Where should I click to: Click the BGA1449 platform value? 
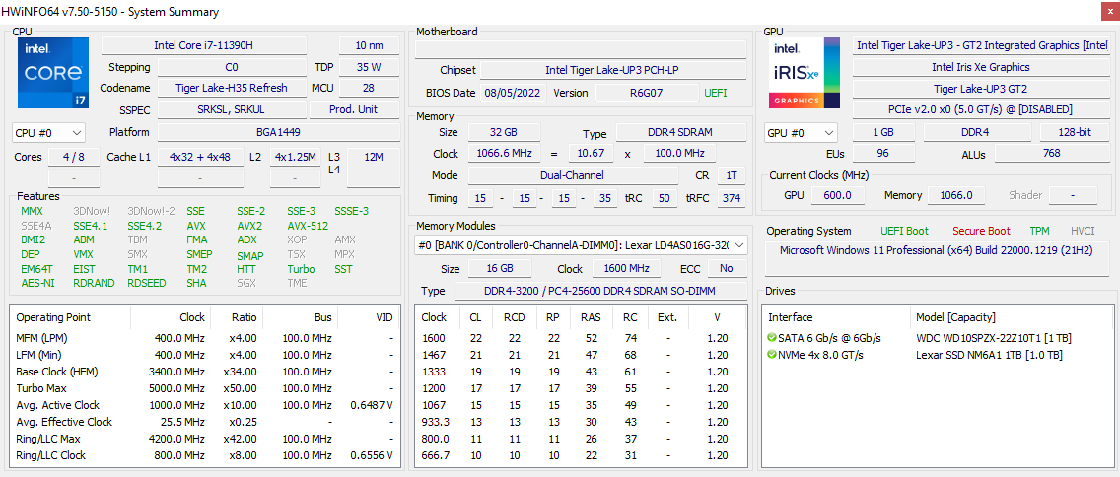[x=279, y=132]
